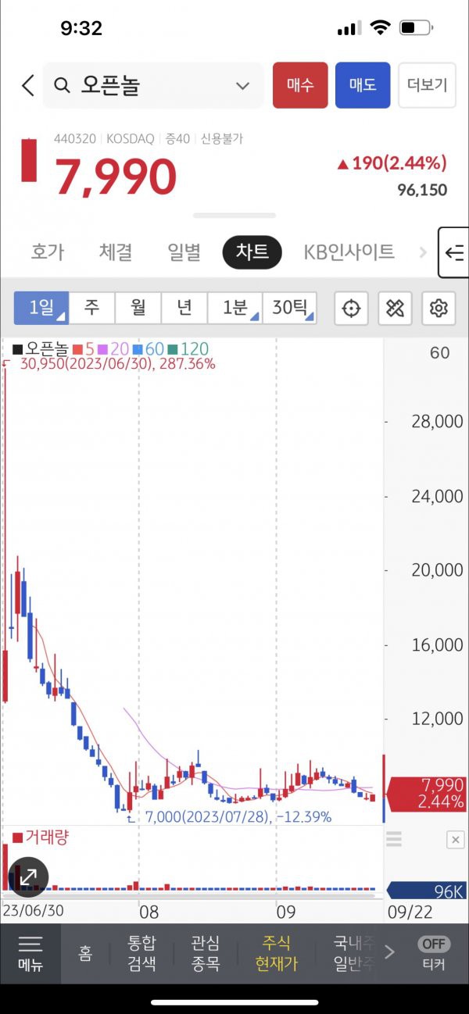Open 통합검색 in bottom bar
This screenshot has height=1014, width=469.
coord(142,953)
